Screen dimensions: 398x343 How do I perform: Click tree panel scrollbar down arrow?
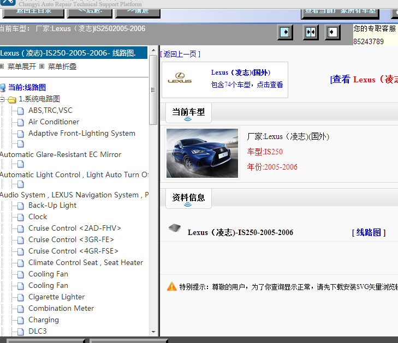click(x=153, y=332)
